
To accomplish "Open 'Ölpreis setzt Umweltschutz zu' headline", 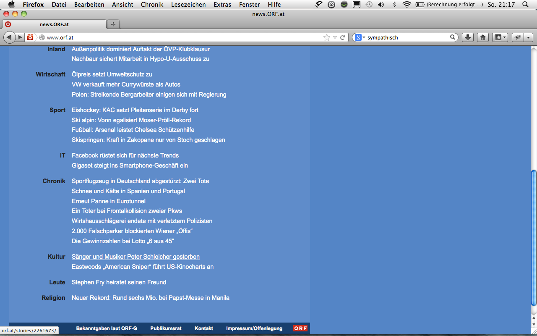I will point(112,74).
